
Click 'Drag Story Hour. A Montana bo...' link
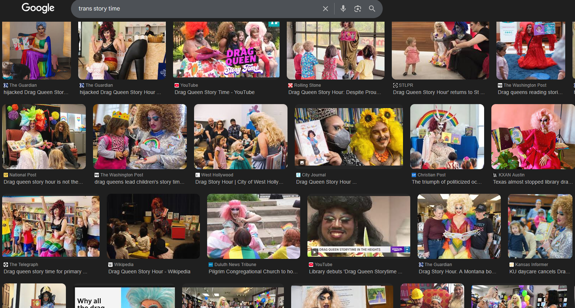pyautogui.click(x=457, y=271)
